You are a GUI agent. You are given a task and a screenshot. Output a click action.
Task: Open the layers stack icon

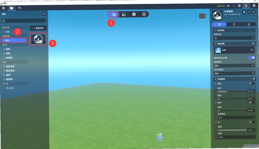coord(254,5)
